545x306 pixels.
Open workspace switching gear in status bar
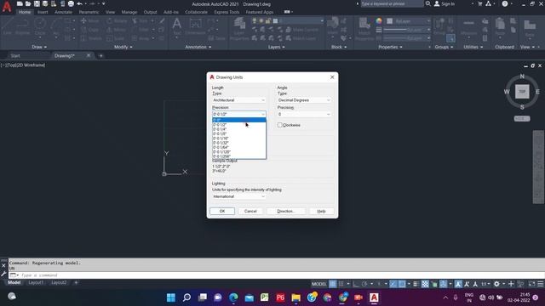496,284
